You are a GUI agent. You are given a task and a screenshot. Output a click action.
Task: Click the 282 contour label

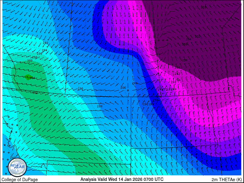(x=146, y=104)
